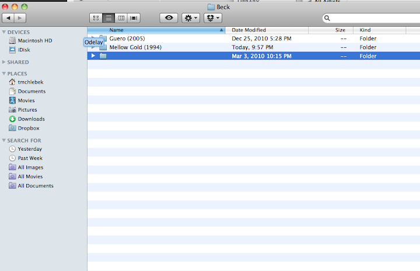The width and height of the screenshot is (420, 271).
Task: Click the All Images smart folder icon
Action: 12,167
